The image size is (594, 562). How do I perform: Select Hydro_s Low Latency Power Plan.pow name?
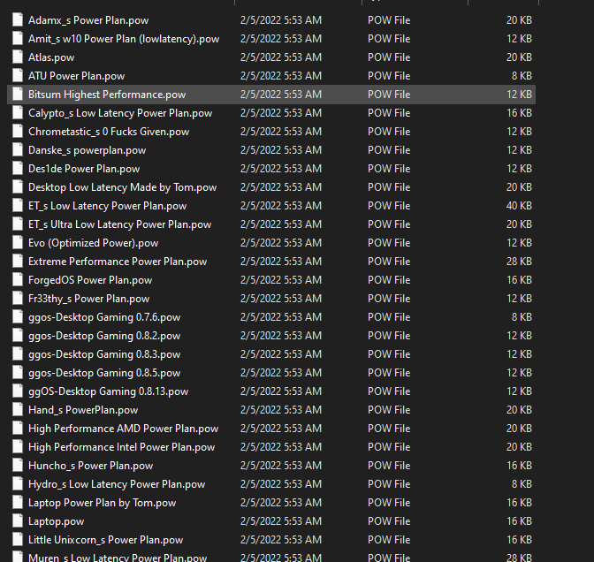click(117, 484)
